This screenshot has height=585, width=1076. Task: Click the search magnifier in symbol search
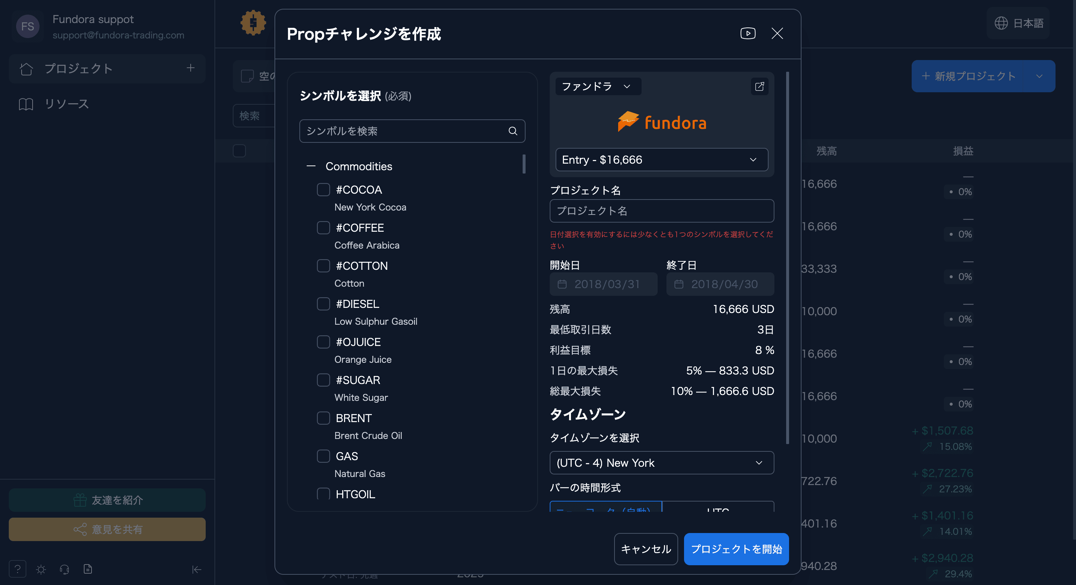(x=513, y=131)
